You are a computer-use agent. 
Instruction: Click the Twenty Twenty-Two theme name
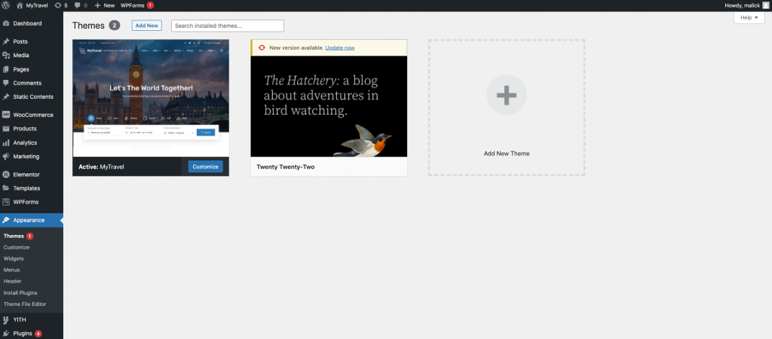coord(286,166)
